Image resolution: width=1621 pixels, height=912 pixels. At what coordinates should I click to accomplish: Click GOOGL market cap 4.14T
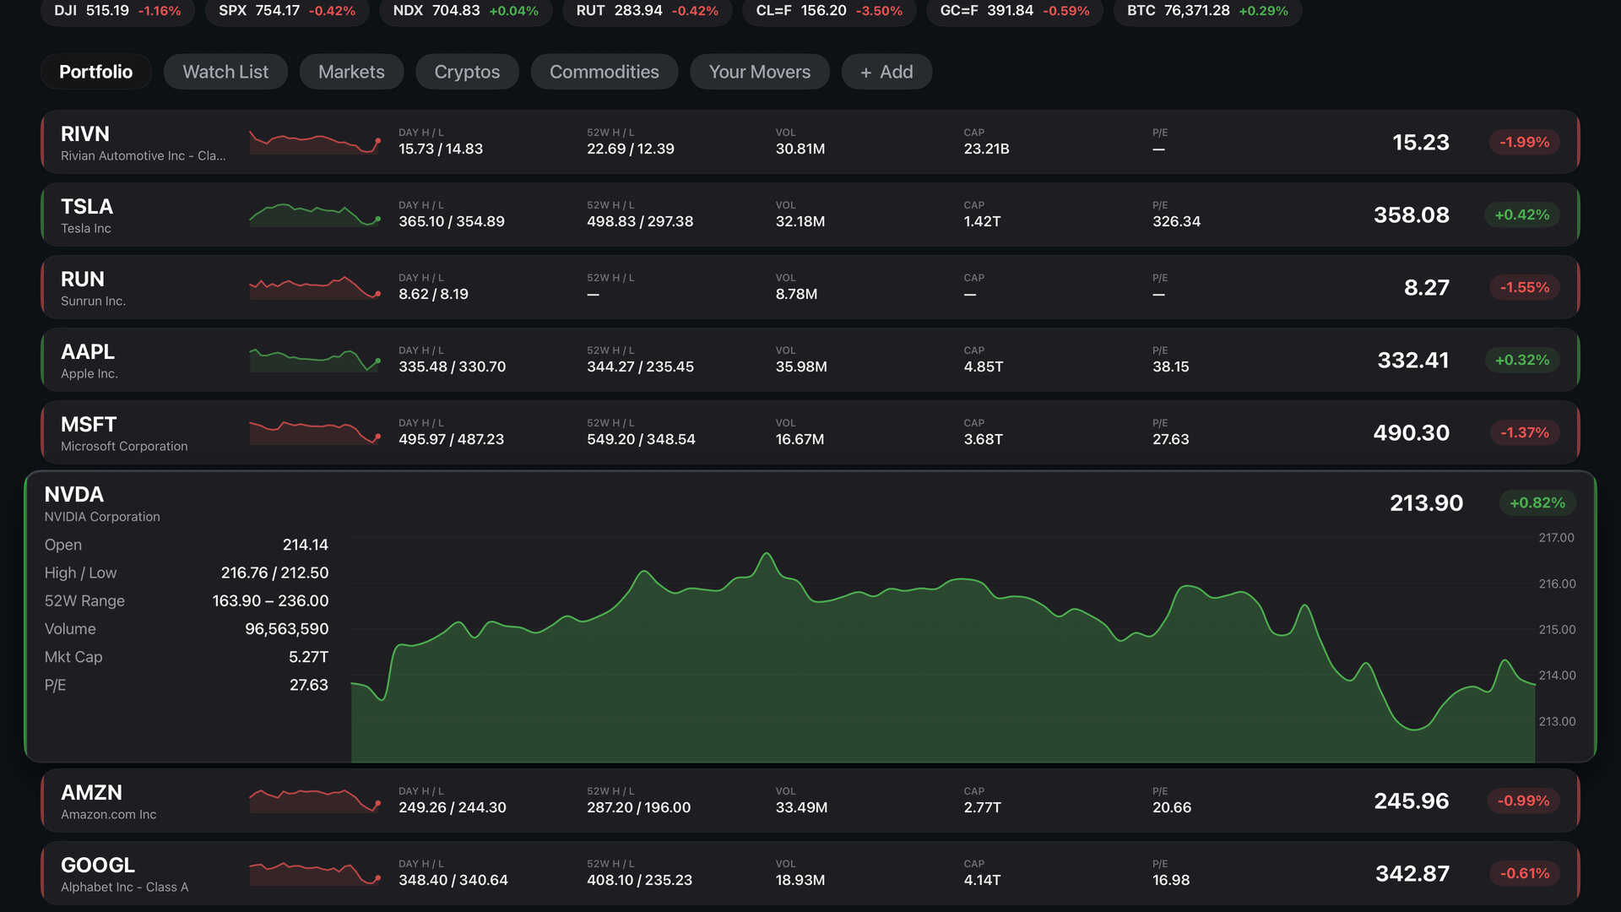(982, 880)
